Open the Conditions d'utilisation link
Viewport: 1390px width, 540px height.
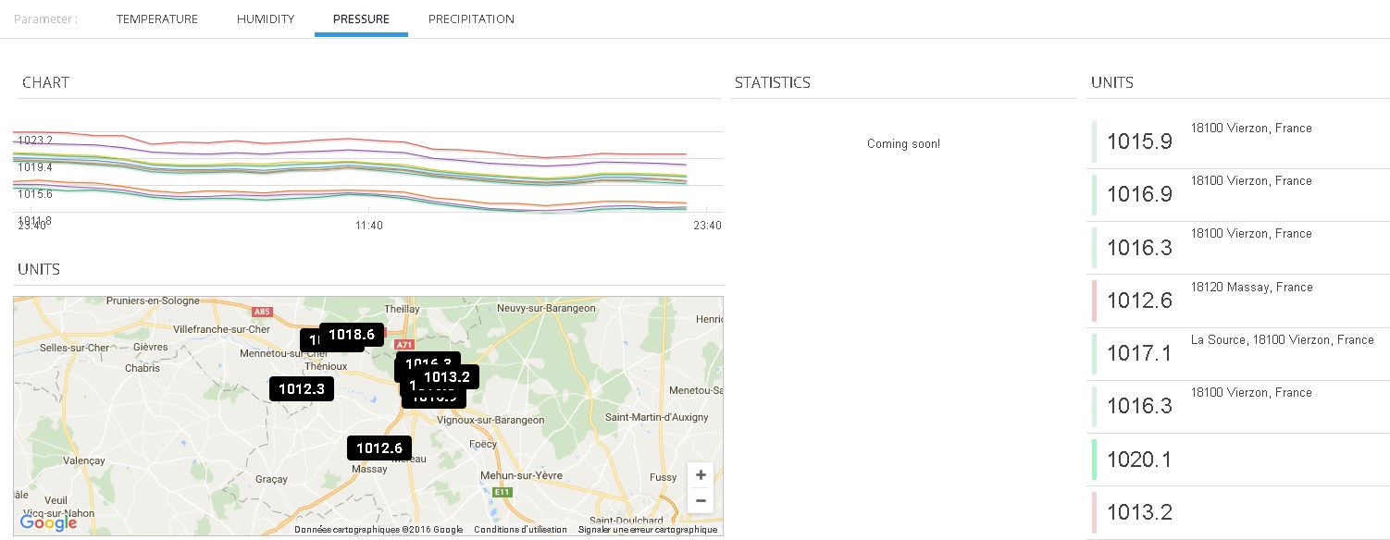520,530
